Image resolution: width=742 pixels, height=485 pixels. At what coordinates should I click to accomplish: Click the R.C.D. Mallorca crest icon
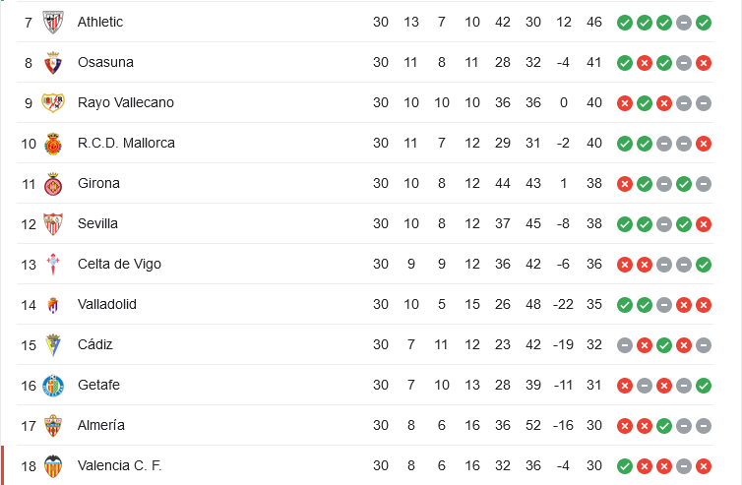53,143
